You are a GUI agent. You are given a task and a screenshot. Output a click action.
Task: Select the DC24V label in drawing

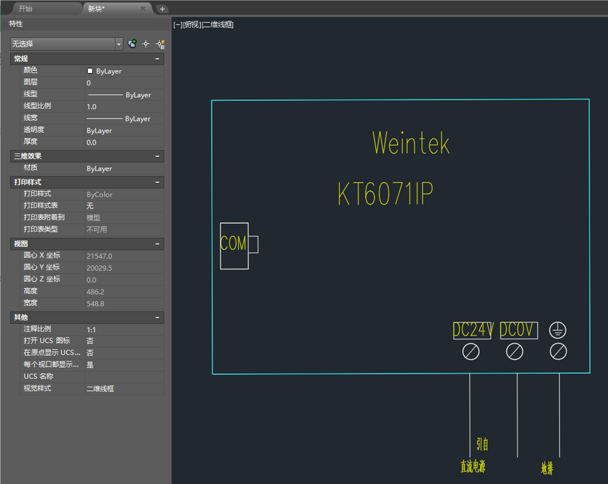pos(473,330)
